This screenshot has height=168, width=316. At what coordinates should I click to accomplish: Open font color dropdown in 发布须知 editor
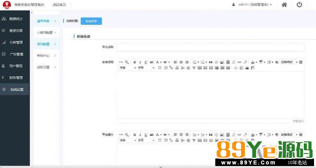click(x=161, y=62)
